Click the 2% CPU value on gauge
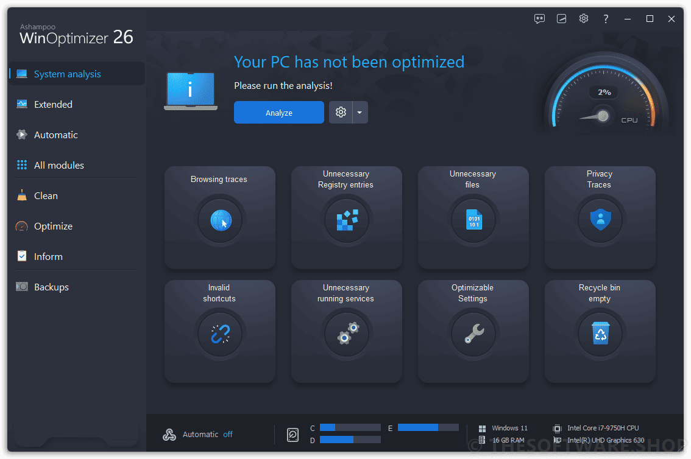 click(x=604, y=92)
